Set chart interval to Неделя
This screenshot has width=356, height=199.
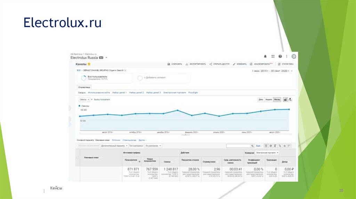[x=269, y=99]
